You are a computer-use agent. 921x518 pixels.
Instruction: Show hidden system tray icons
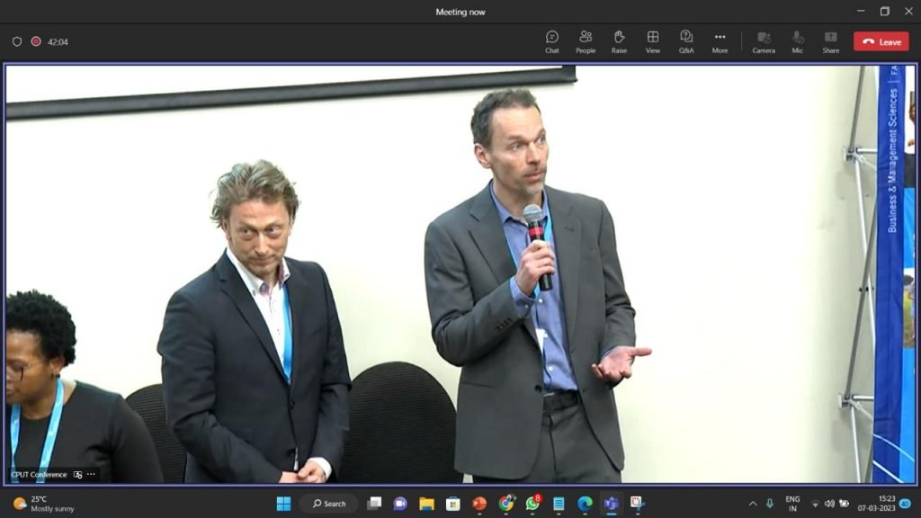pyautogui.click(x=753, y=504)
